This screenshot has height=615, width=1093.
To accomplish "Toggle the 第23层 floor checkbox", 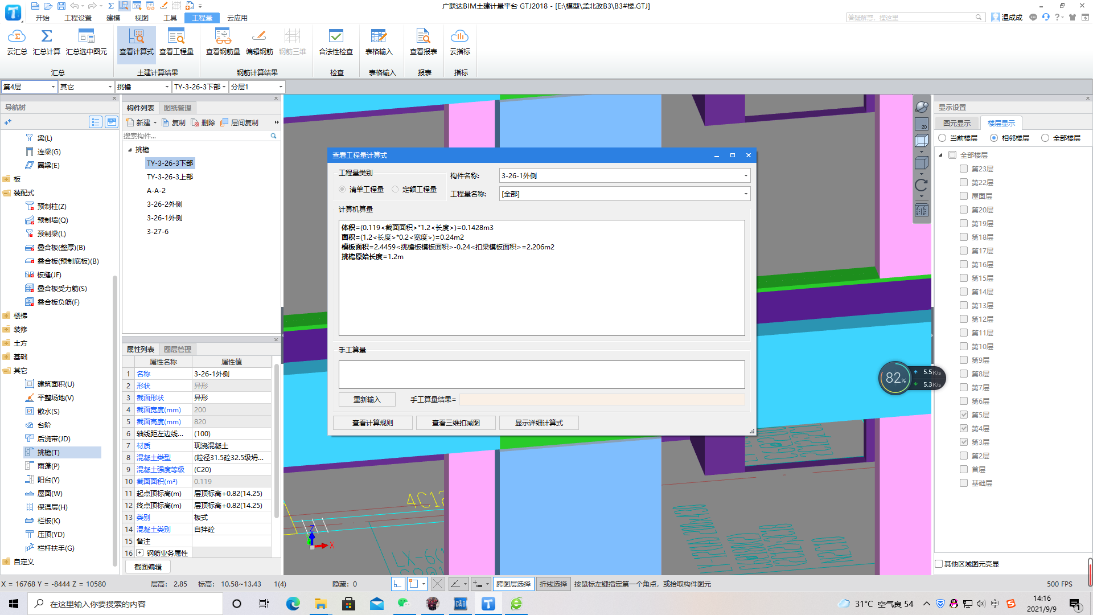I will [964, 169].
